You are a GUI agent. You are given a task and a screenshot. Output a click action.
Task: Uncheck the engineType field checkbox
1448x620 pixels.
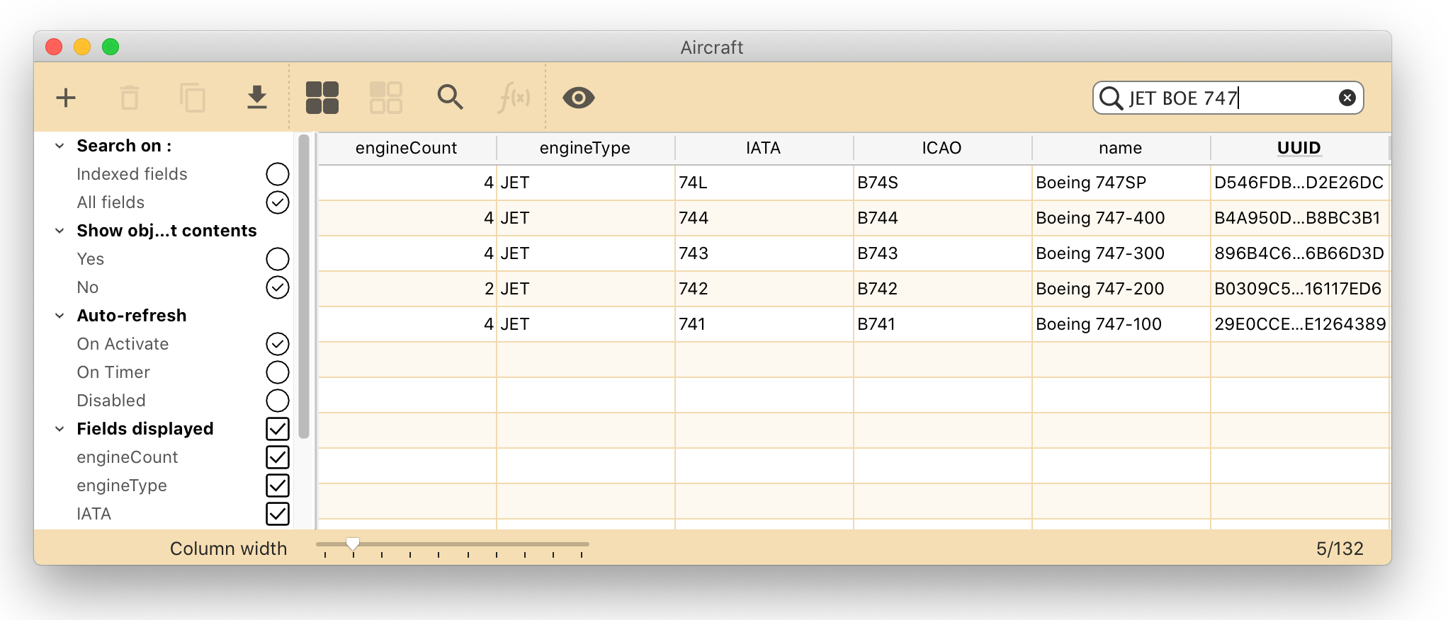[278, 486]
